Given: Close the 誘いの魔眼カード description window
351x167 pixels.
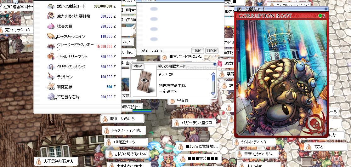Looking at the screenshot, I should point(215,64).
